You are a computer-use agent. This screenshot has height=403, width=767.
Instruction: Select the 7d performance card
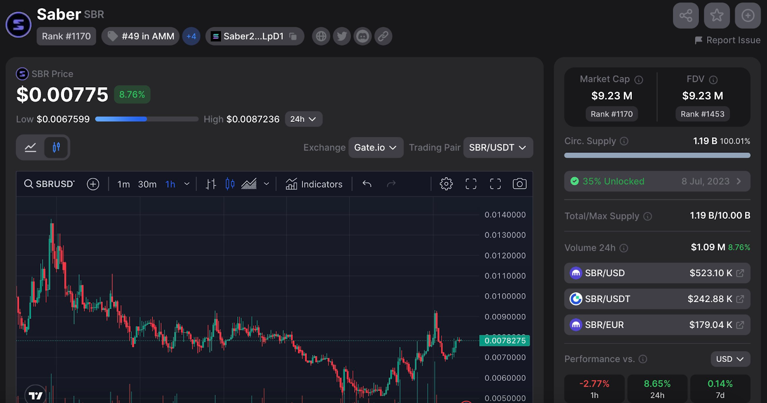pos(720,389)
